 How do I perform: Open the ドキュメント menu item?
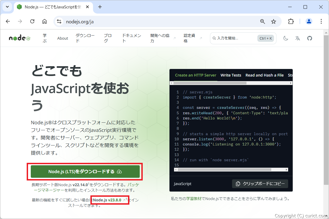click(x=132, y=38)
